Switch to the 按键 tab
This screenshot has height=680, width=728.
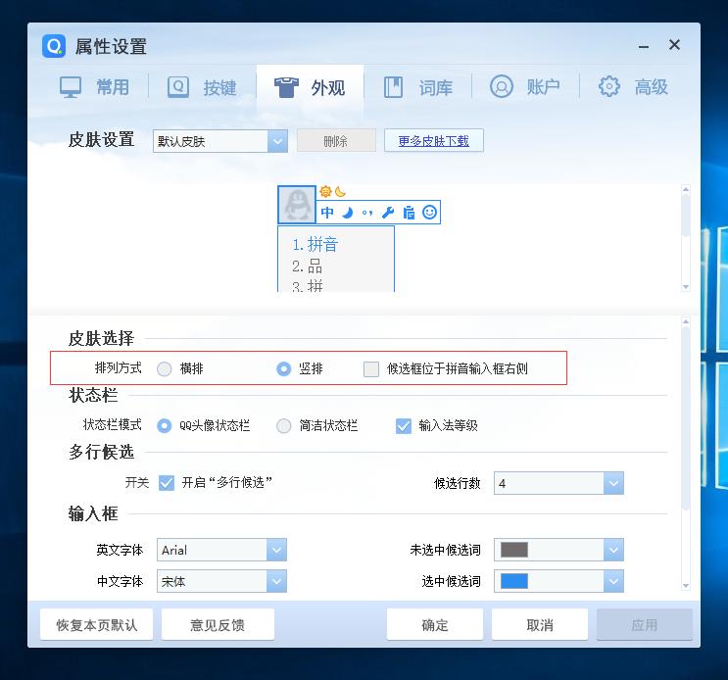point(203,87)
